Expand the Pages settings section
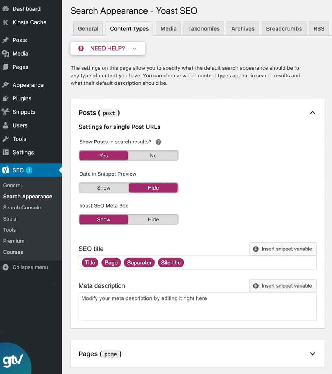This screenshot has width=332, height=374. [312, 354]
